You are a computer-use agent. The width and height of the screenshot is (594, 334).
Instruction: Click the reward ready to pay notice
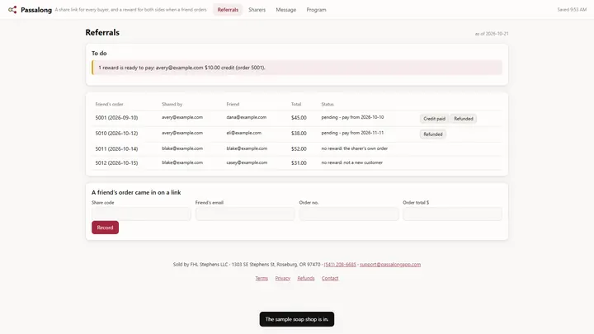[x=297, y=68]
